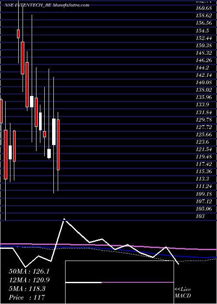Screen dimensions: 217x304
Task: Select the 127.72 price axis label
Action: coord(204,127)
